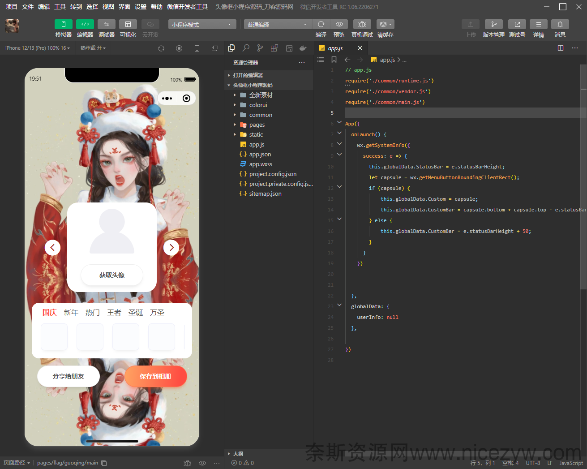Click next frame arrow in simulator
This screenshot has width=587, height=469.
click(x=171, y=247)
